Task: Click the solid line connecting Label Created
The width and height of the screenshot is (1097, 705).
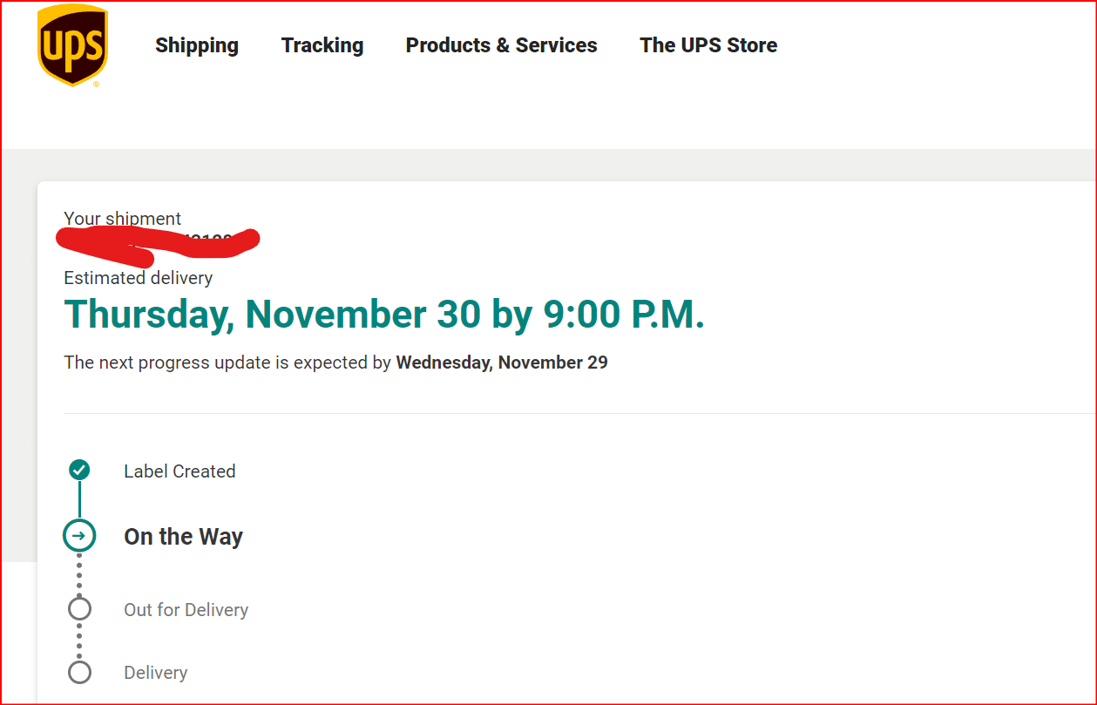Action: [79, 500]
